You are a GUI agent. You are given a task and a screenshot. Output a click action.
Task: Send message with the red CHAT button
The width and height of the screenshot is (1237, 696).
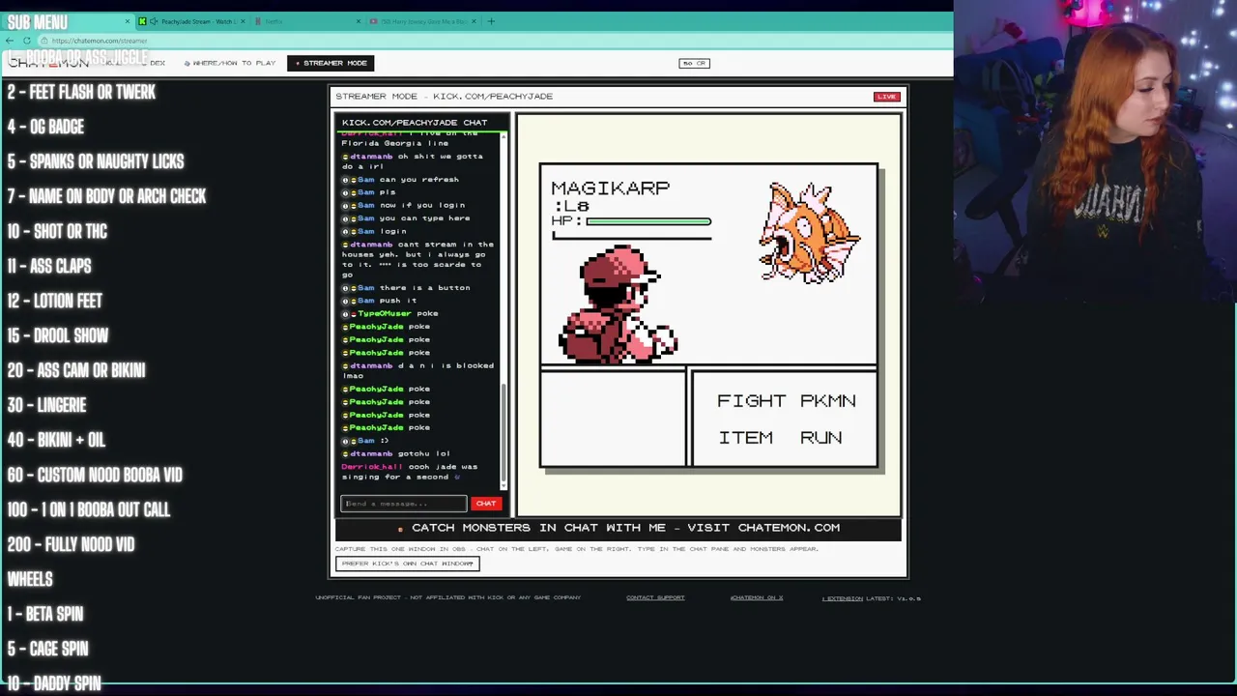pos(486,504)
